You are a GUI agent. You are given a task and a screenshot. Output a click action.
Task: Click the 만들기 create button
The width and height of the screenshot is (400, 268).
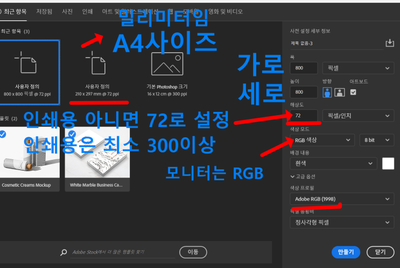pos(346,252)
